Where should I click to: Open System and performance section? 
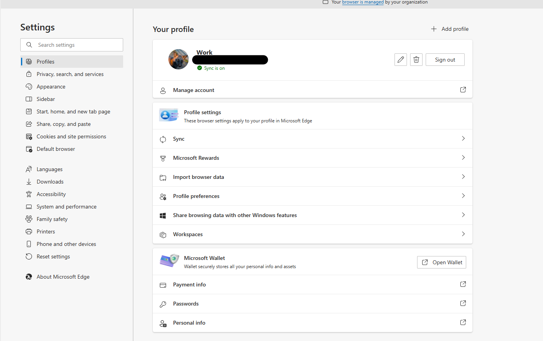tap(72, 207)
